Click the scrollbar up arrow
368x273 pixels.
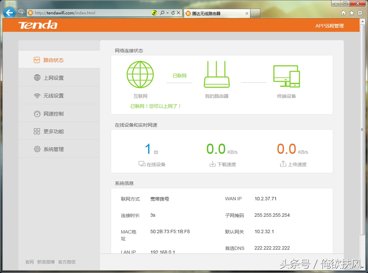pos(362,21)
